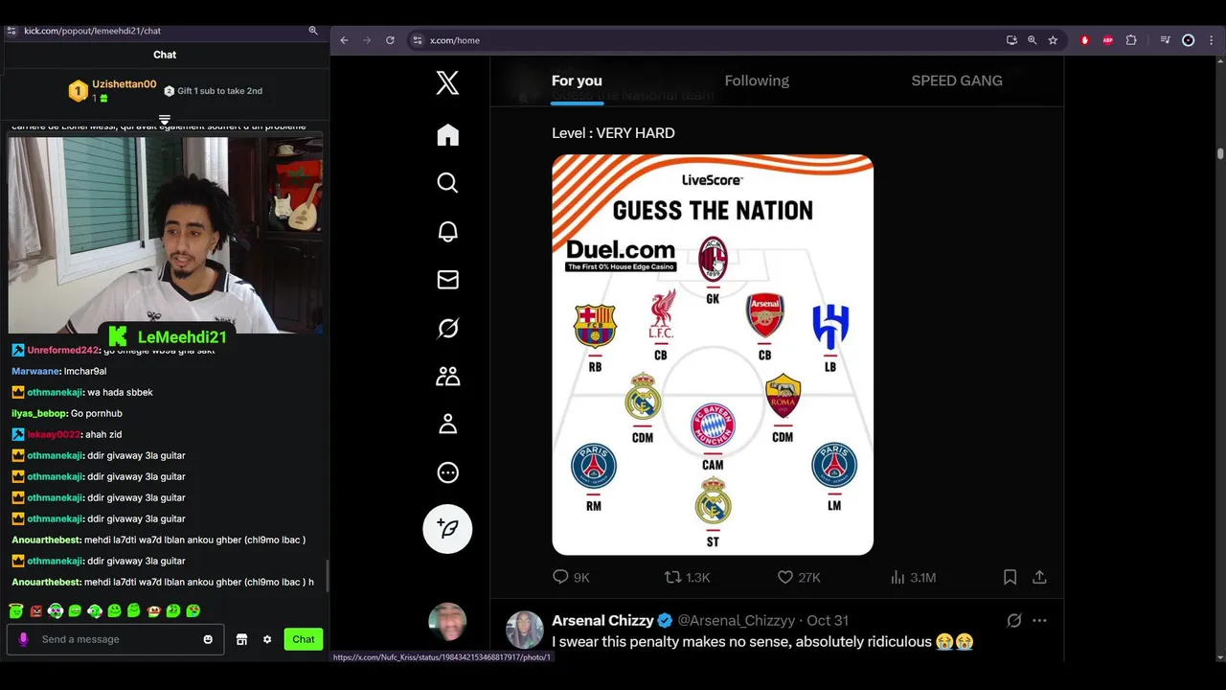Open Messages envelope in X sidebar
This screenshot has height=690, width=1226.
pyautogui.click(x=447, y=280)
